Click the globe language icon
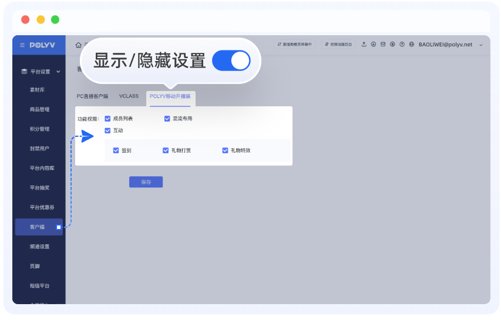The image size is (501, 320). [412, 45]
